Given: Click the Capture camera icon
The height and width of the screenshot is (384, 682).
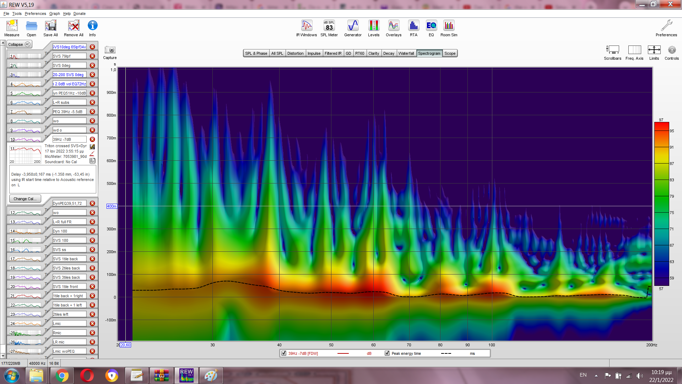Looking at the screenshot, I should (x=110, y=50).
